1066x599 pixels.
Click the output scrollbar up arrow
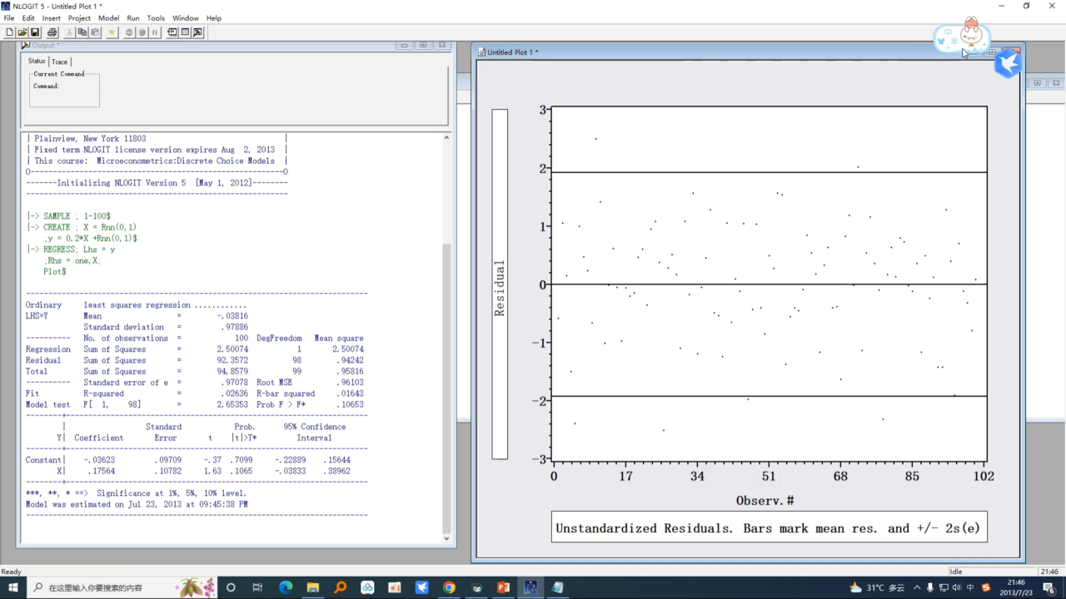(446, 137)
